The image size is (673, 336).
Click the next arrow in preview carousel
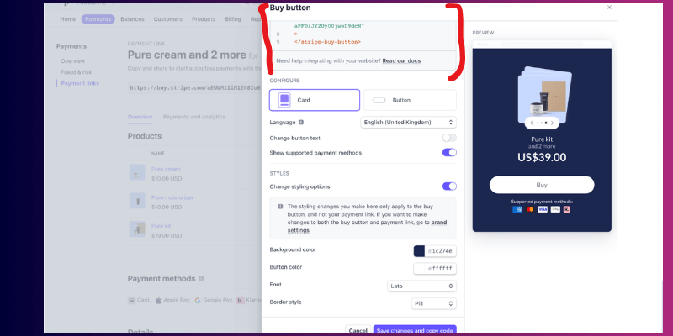(552, 123)
